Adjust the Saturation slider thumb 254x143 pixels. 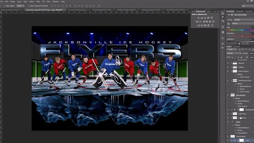coord(242,37)
